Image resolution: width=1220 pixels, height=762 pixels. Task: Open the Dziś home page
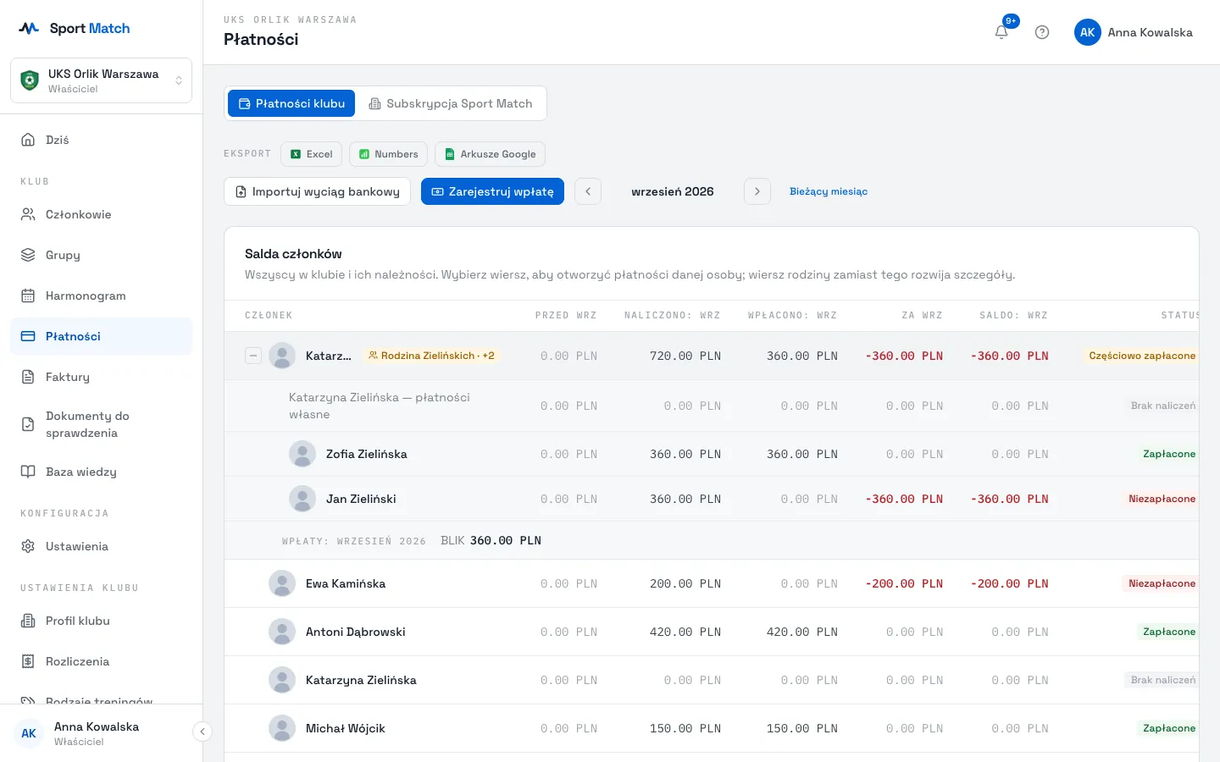[102, 140]
